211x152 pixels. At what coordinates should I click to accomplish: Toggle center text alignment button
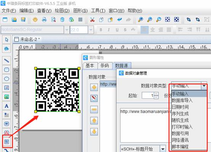pos(153,30)
